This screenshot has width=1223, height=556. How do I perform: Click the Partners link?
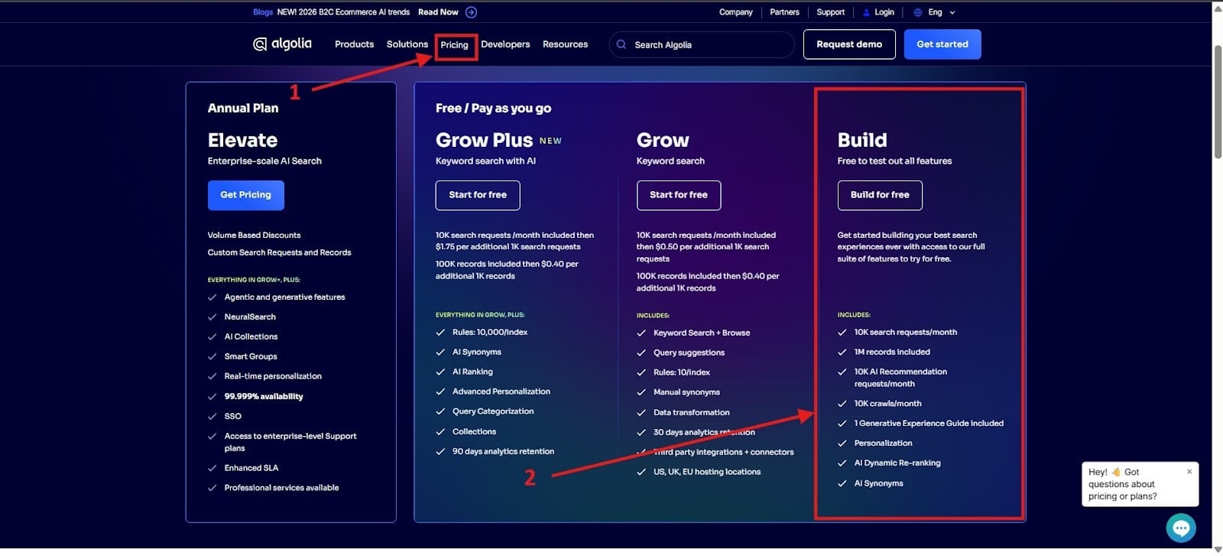[784, 12]
